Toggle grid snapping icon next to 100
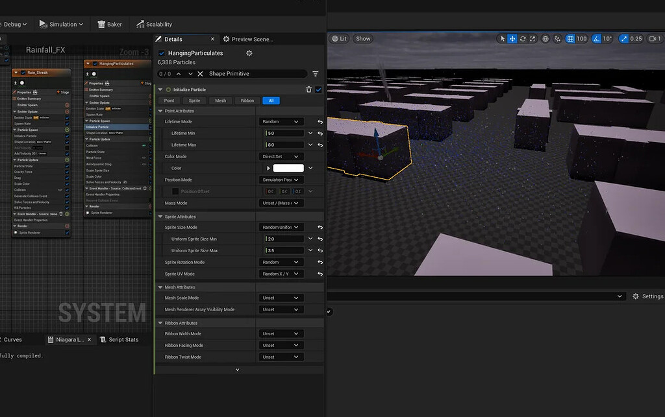 pyautogui.click(x=570, y=39)
